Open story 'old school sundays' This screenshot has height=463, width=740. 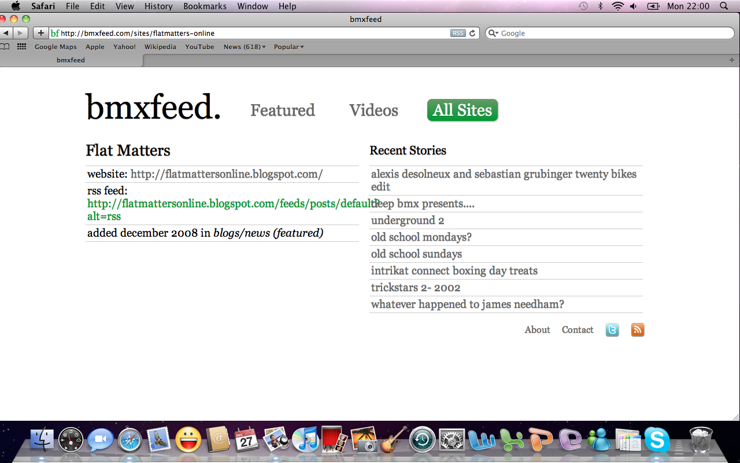pos(416,254)
